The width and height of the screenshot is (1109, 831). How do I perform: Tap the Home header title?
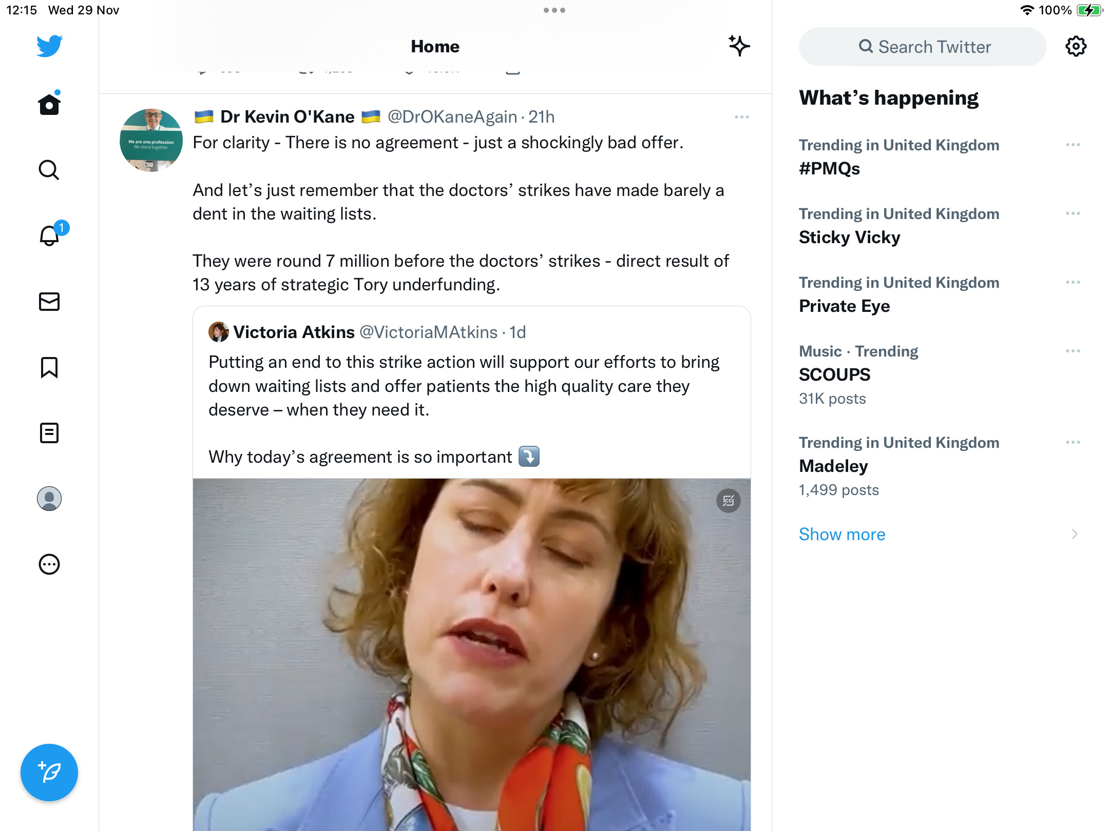[x=435, y=47]
